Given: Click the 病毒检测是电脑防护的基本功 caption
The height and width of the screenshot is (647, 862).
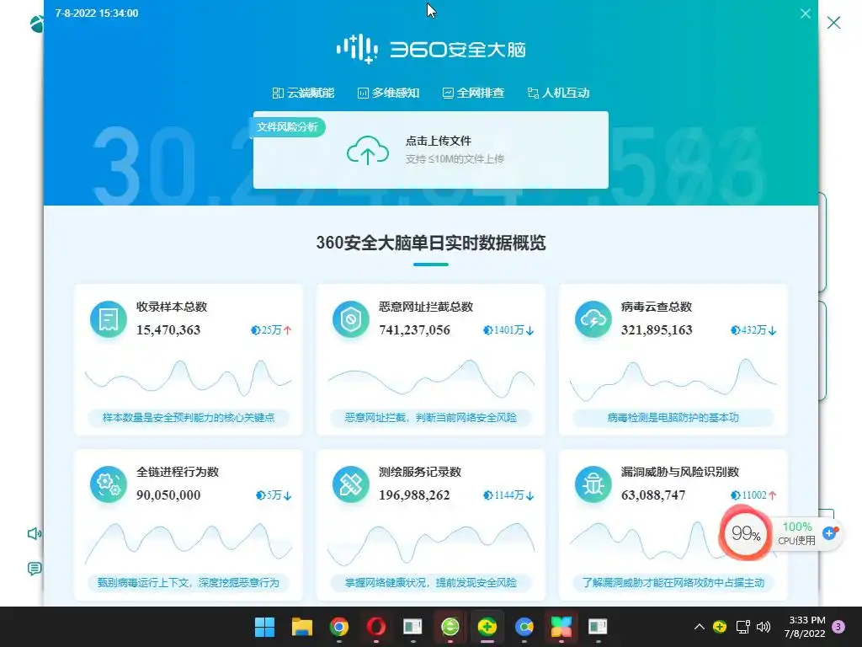Looking at the screenshot, I should [x=673, y=418].
